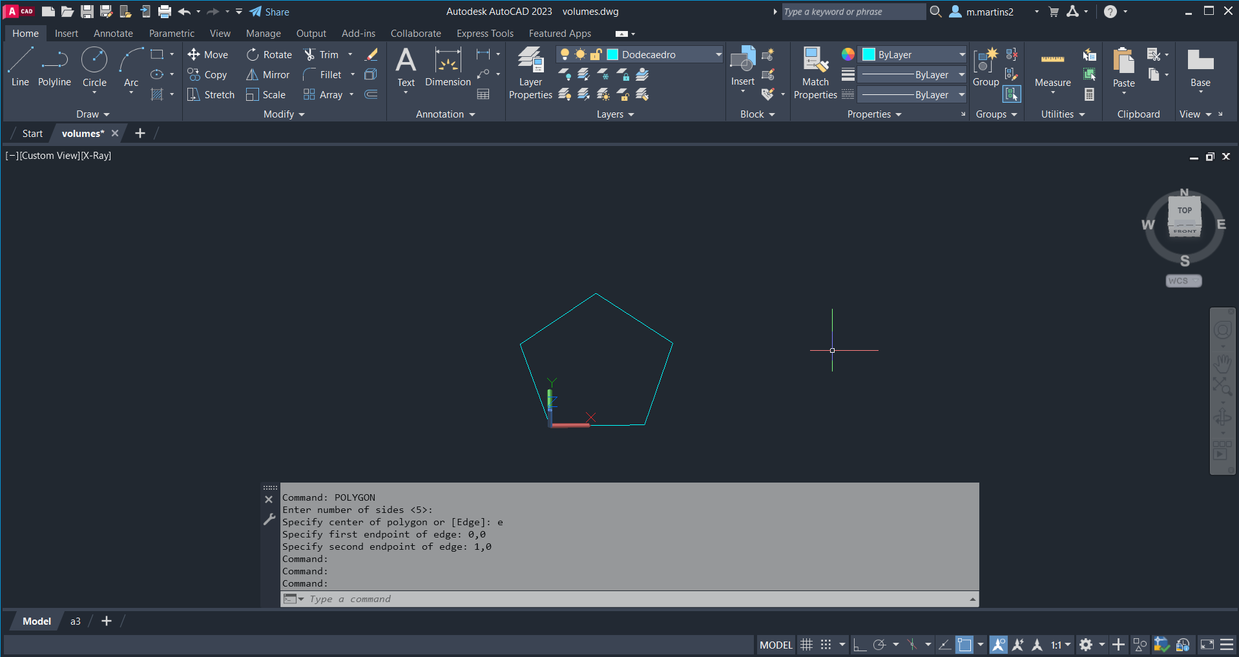Image resolution: width=1239 pixels, height=657 pixels.
Task: Open the ByLayer object color dropdown
Action: pos(962,55)
